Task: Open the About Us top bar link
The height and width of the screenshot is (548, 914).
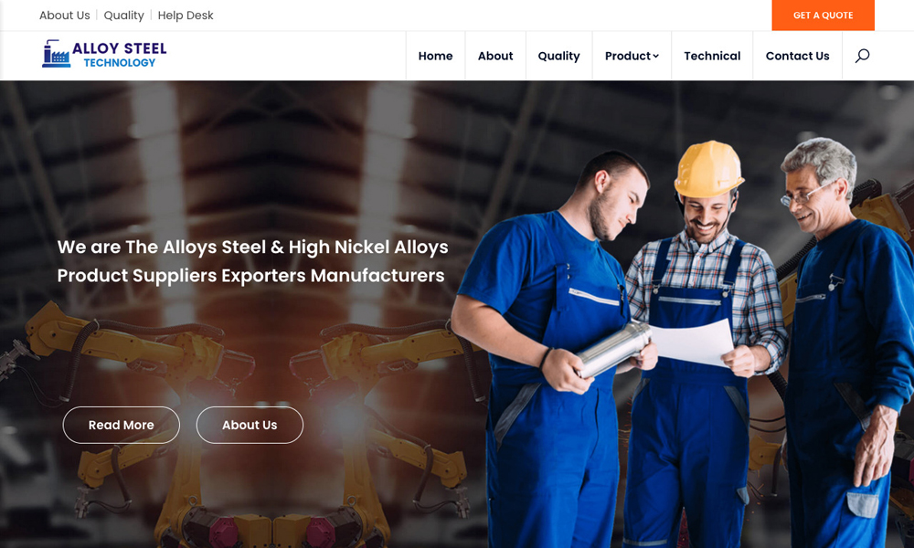Action: [x=65, y=16]
